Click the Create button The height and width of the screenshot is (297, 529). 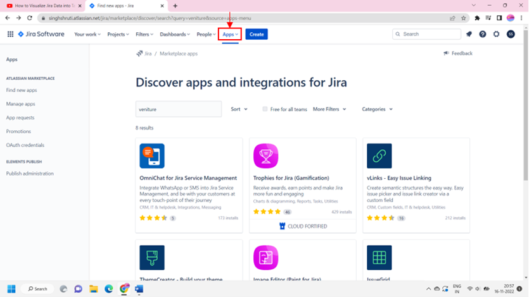coord(257,34)
